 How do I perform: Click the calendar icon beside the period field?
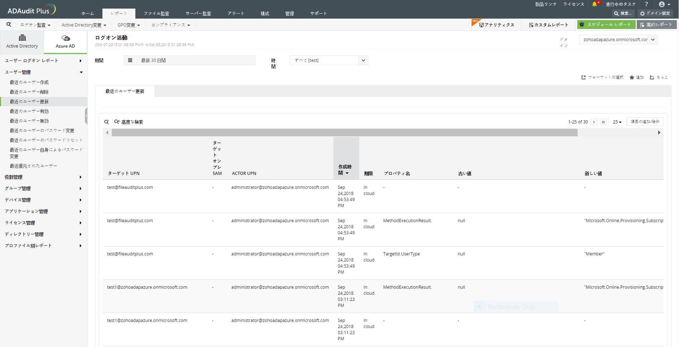coord(130,60)
